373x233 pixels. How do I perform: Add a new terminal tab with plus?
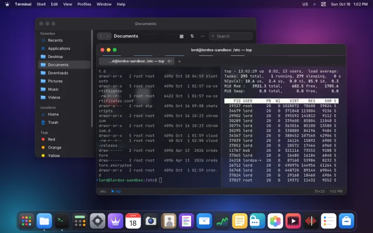179,61
